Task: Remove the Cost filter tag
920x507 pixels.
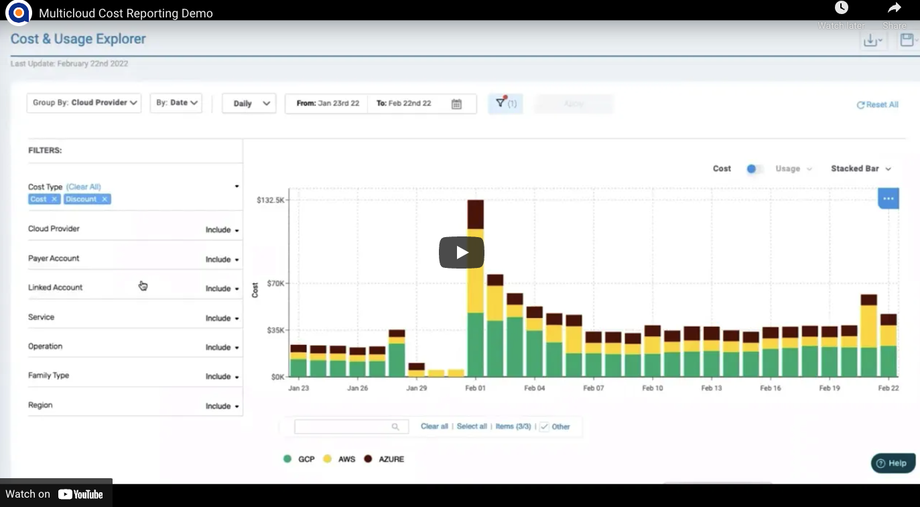Action: (x=54, y=200)
